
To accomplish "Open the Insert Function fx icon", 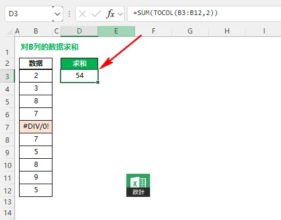I will tap(110, 14).
